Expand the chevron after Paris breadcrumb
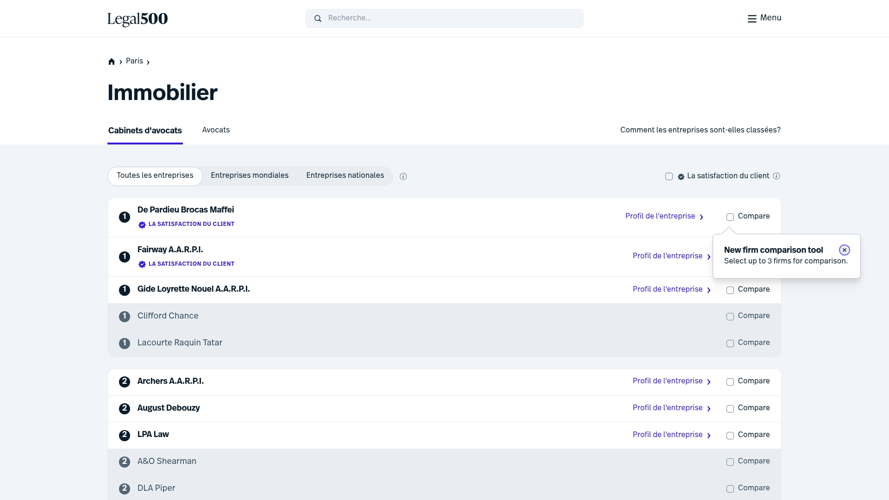889x500 pixels. (147, 62)
